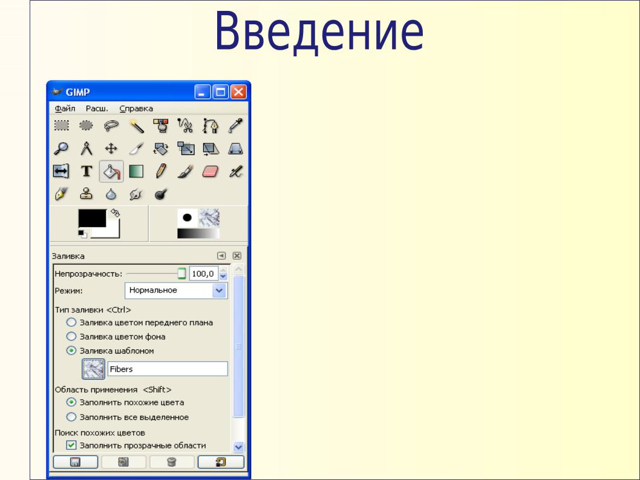
Task: Click the white background color swatch
Action: point(110,232)
